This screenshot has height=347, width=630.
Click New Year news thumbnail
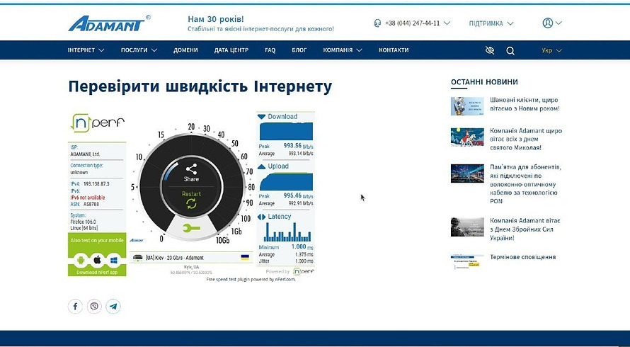click(467, 106)
